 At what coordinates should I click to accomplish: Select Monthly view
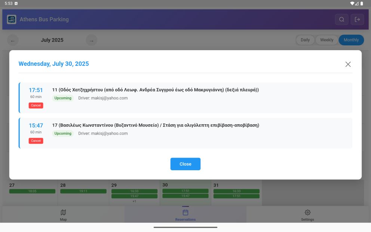(351, 40)
